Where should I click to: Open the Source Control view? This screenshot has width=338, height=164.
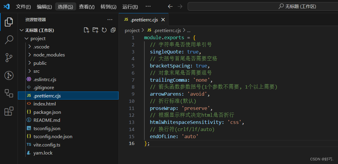(9, 57)
